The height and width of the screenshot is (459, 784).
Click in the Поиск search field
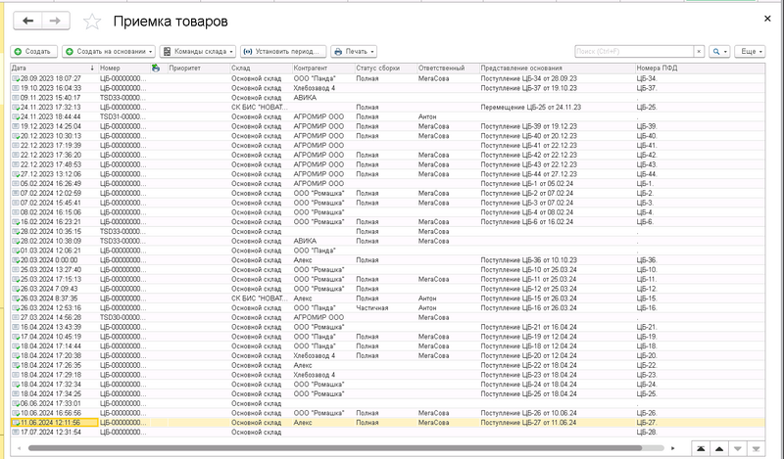[632, 51]
